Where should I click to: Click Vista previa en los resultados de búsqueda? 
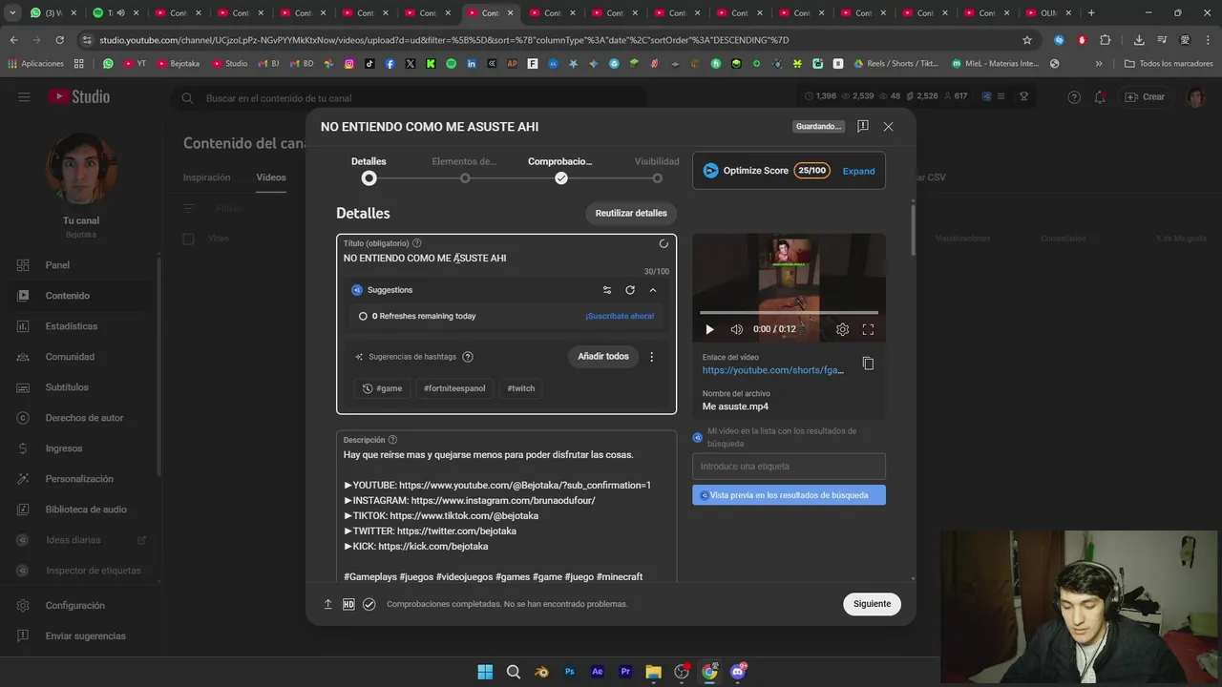(789, 495)
